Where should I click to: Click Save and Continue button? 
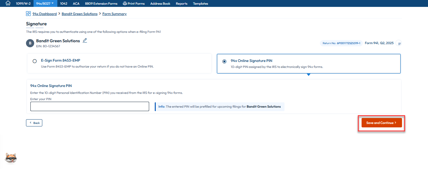coord(382,123)
